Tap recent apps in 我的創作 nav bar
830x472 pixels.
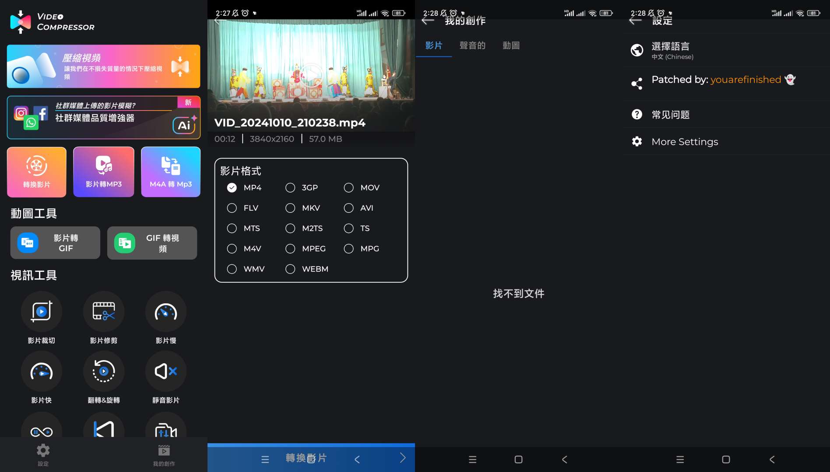tap(472, 459)
